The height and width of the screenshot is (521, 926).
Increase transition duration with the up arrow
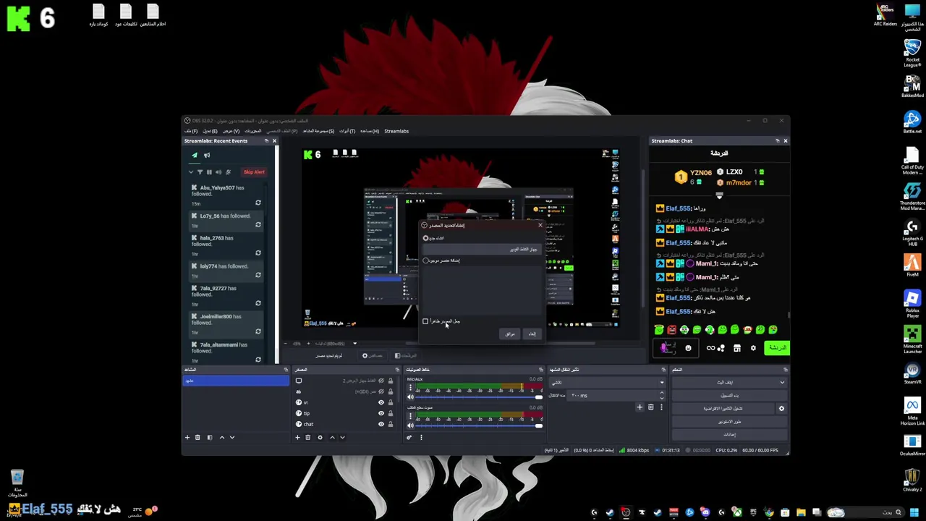pyautogui.click(x=661, y=393)
